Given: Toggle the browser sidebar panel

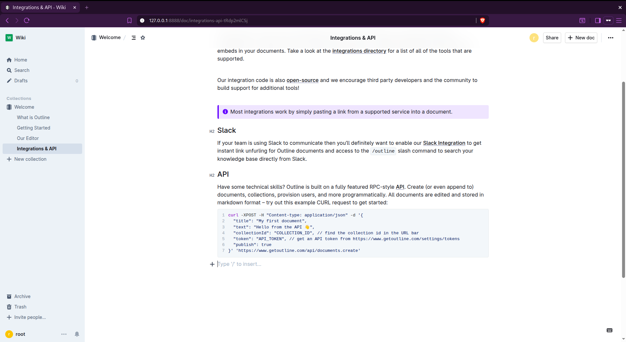Looking at the screenshot, I should pyautogui.click(x=598, y=21).
